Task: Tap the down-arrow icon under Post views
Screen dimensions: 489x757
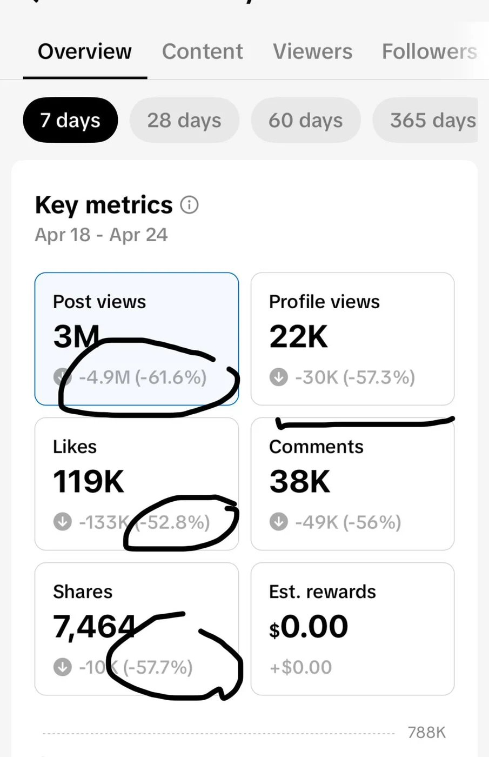Action: [63, 377]
